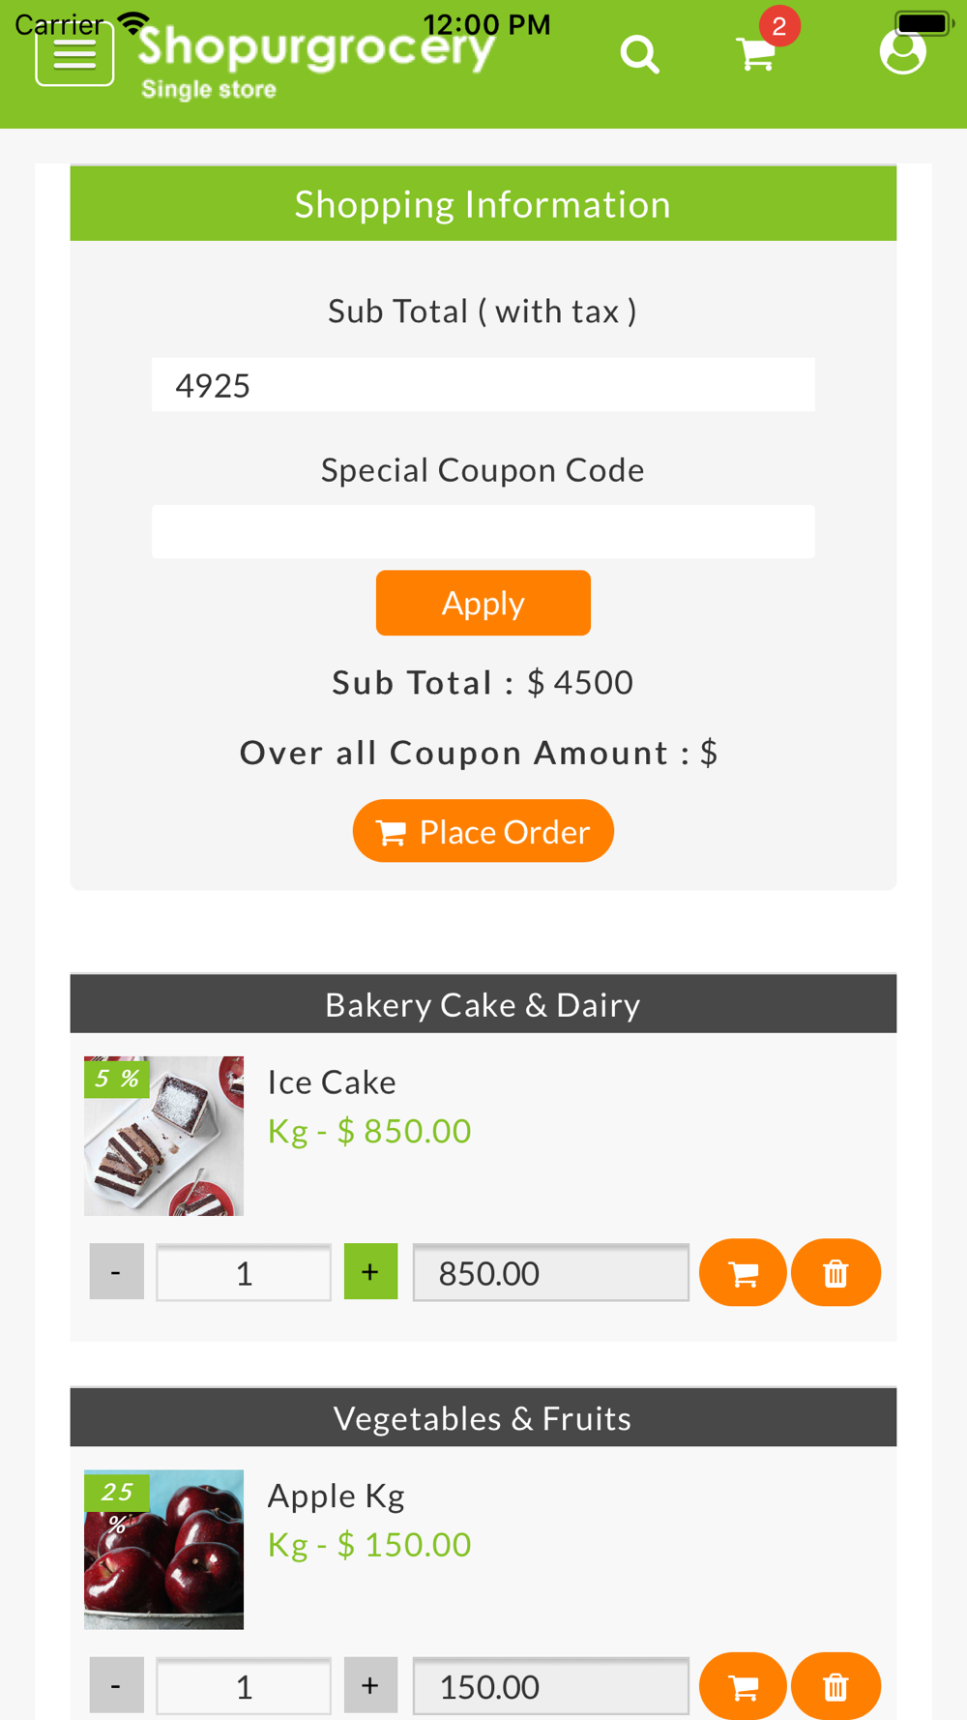Decrease Apple Kg quantity with minus

click(x=116, y=1685)
